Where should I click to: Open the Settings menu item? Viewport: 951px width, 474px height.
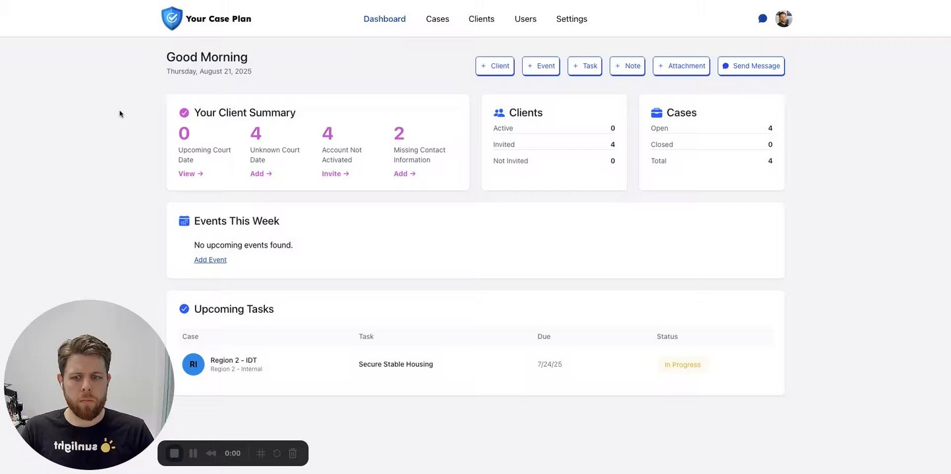pyautogui.click(x=571, y=19)
